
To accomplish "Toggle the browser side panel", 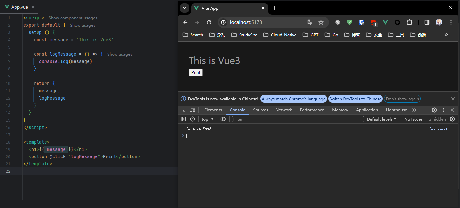I will [x=427, y=22].
